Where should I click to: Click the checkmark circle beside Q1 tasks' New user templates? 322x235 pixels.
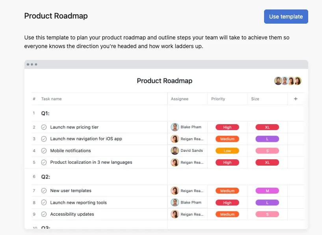[44, 190]
